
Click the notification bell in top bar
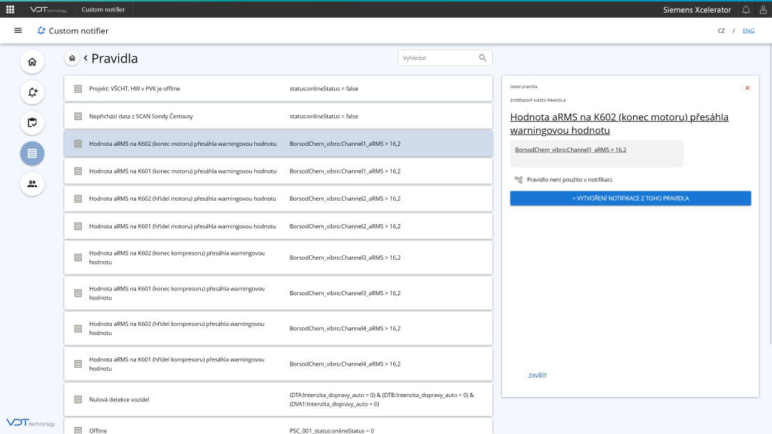746,9
